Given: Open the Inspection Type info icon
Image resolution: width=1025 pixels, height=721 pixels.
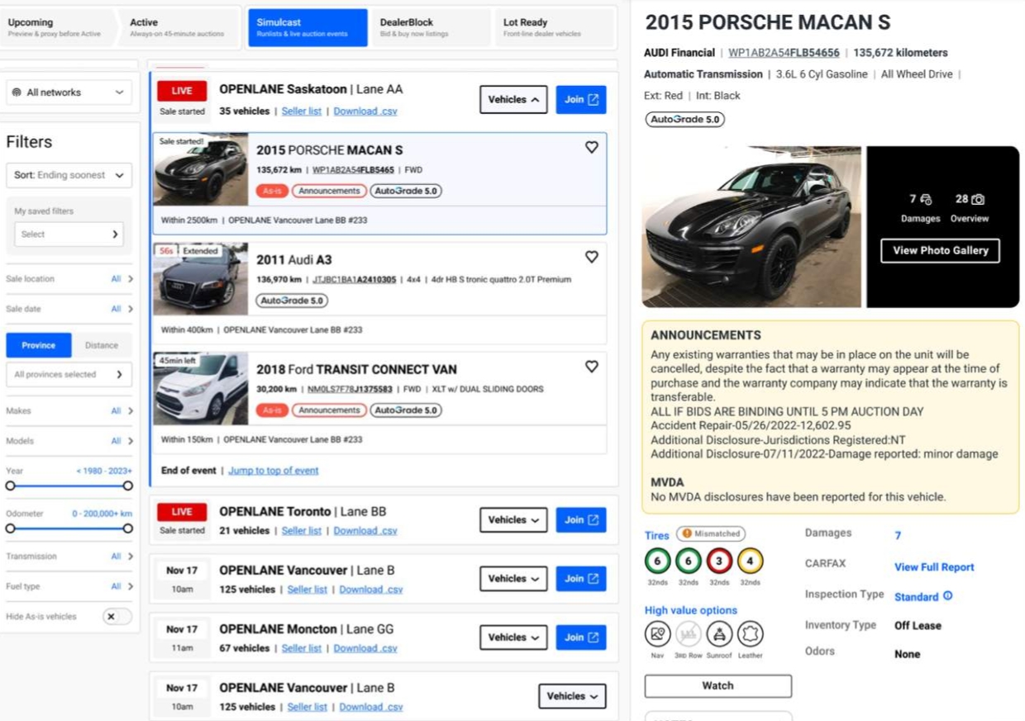Looking at the screenshot, I should [x=948, y=596].
